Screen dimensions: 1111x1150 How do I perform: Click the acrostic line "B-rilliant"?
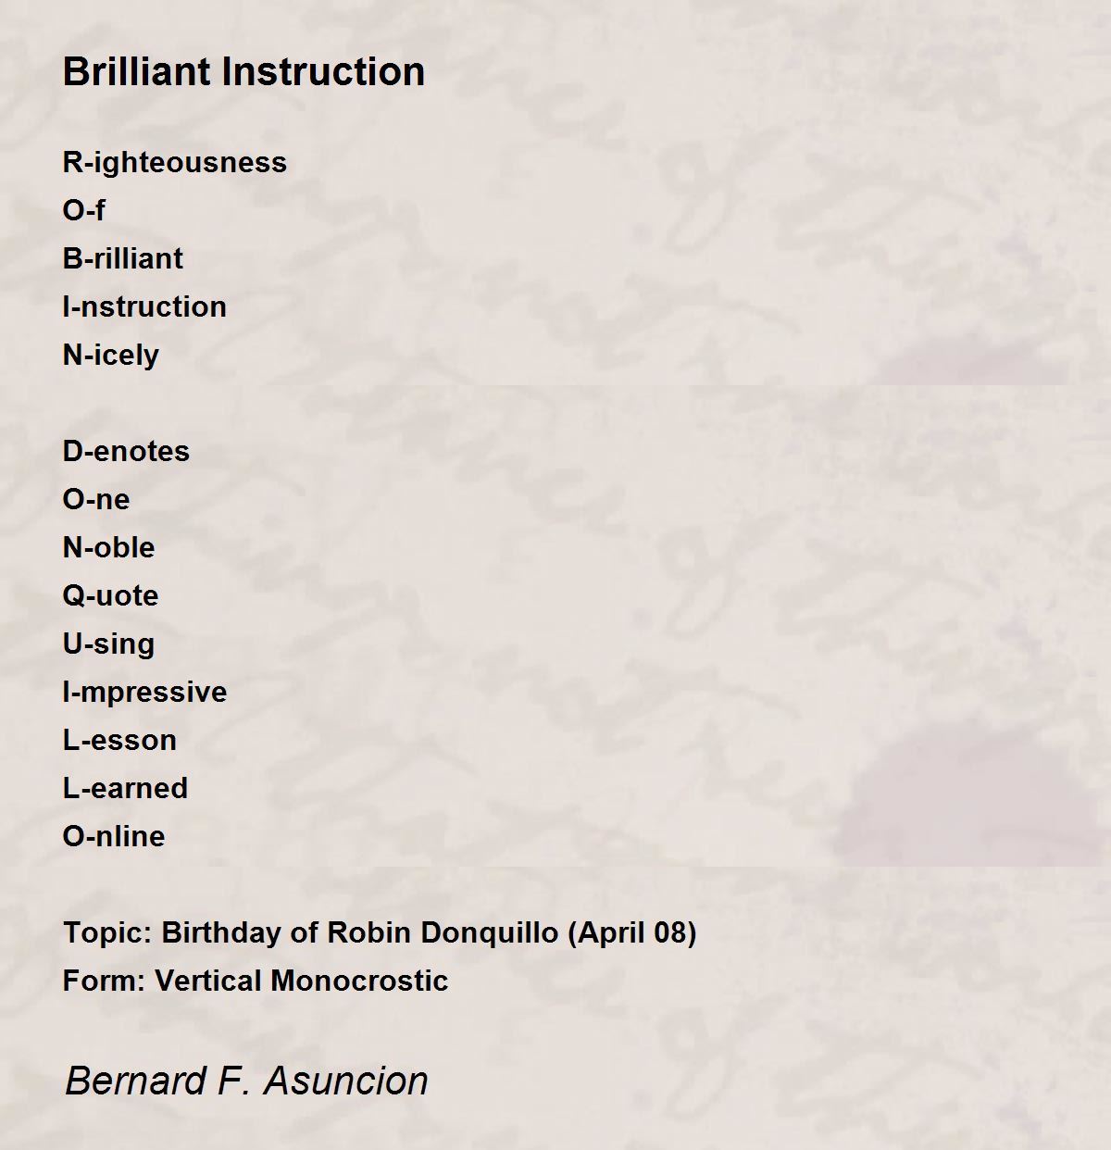tap(122, 259)
